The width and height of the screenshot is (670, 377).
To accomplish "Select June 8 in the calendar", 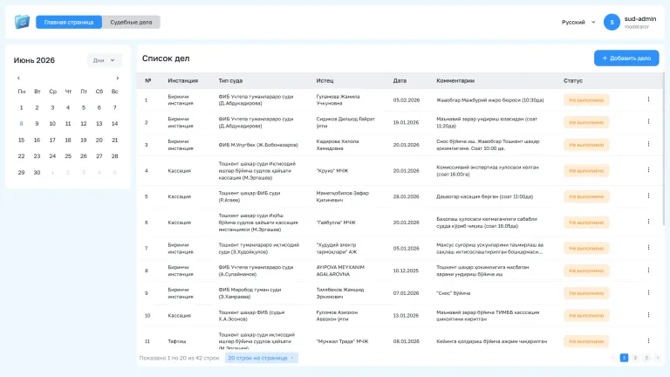I will (x=21, y=124).
